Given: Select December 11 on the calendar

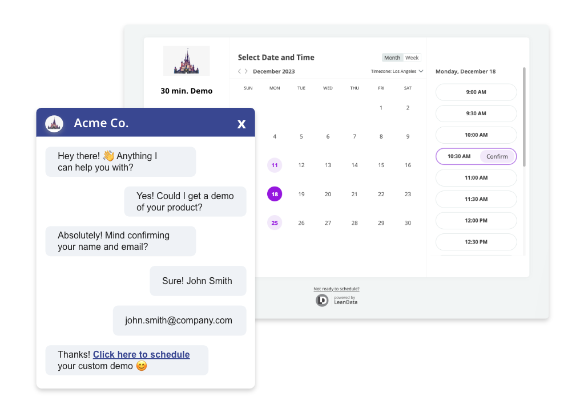Looking at the screenshot, I should pyautogui.click(x=275, y=165).
